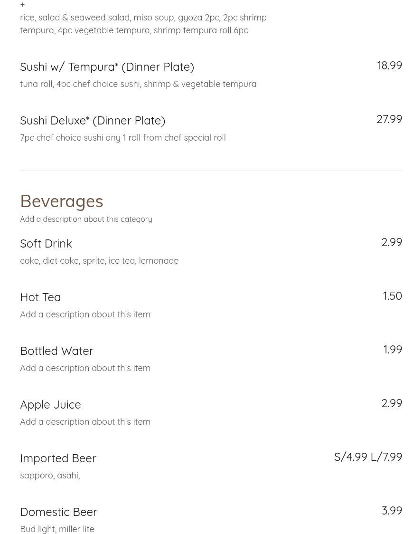Viewport: 413px width, 534px height.
Task: Click the Imported Beer item name
Action: [58, 458]
